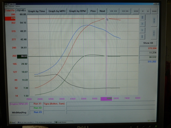Click the Total Po channel label

[10, 11]
